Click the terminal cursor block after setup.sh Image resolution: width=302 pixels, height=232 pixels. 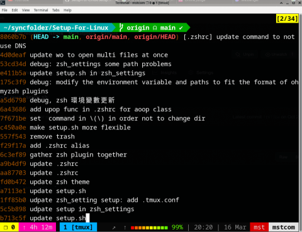click(x=87, y=218)
